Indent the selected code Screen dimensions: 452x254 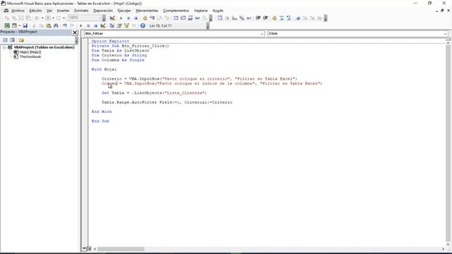click(258, 18)
